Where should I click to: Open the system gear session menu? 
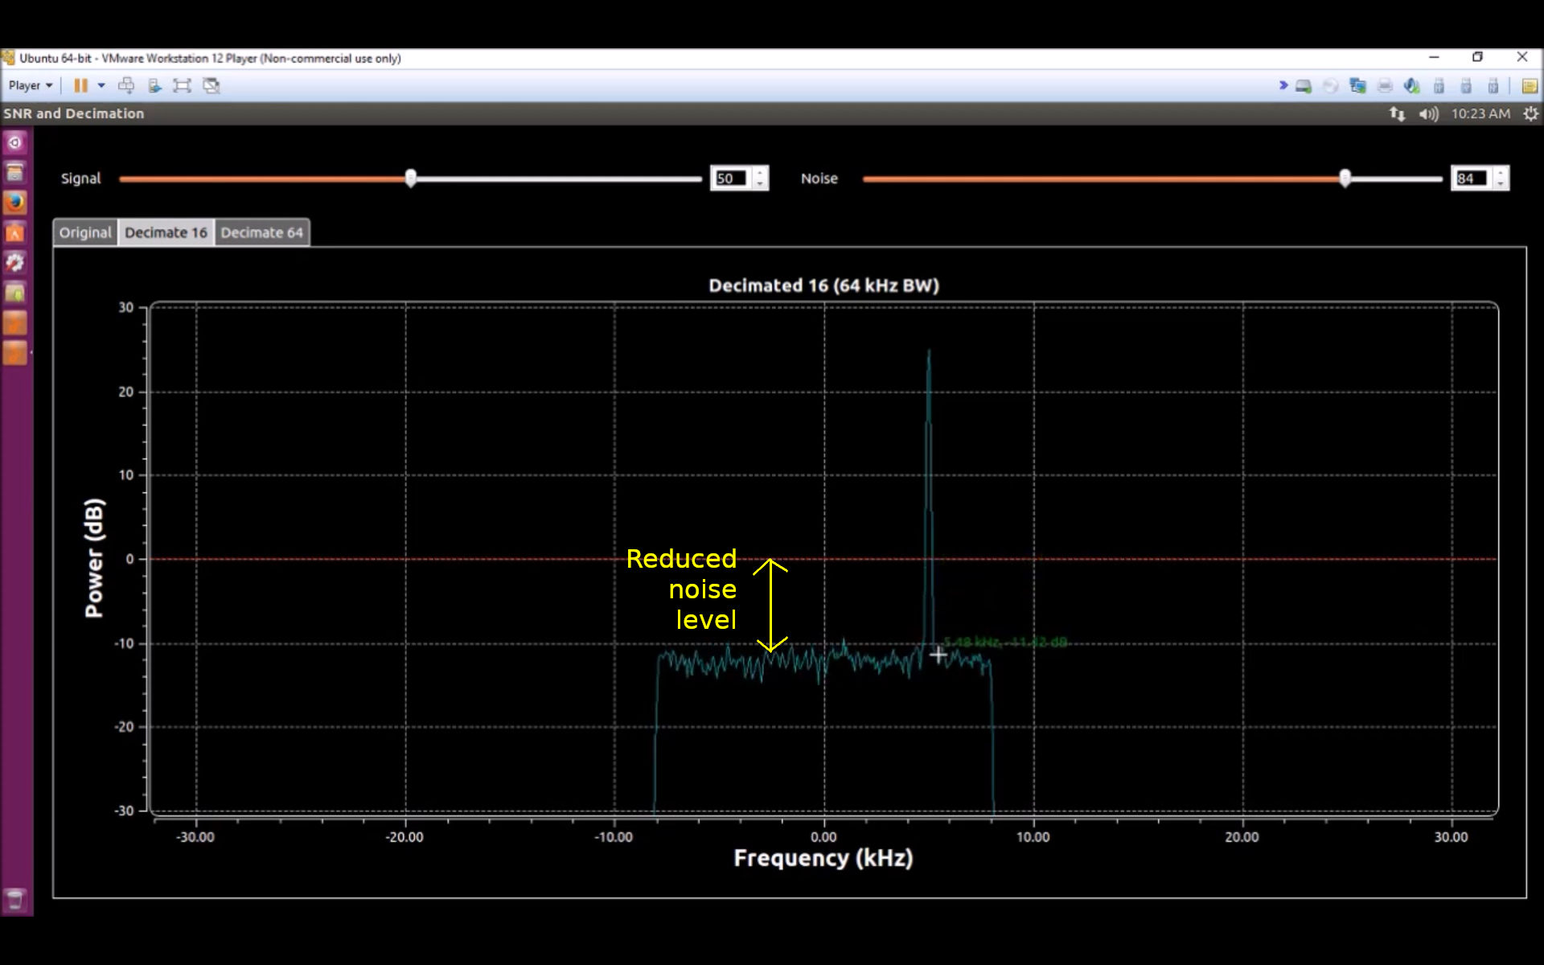click(1530, 114)
